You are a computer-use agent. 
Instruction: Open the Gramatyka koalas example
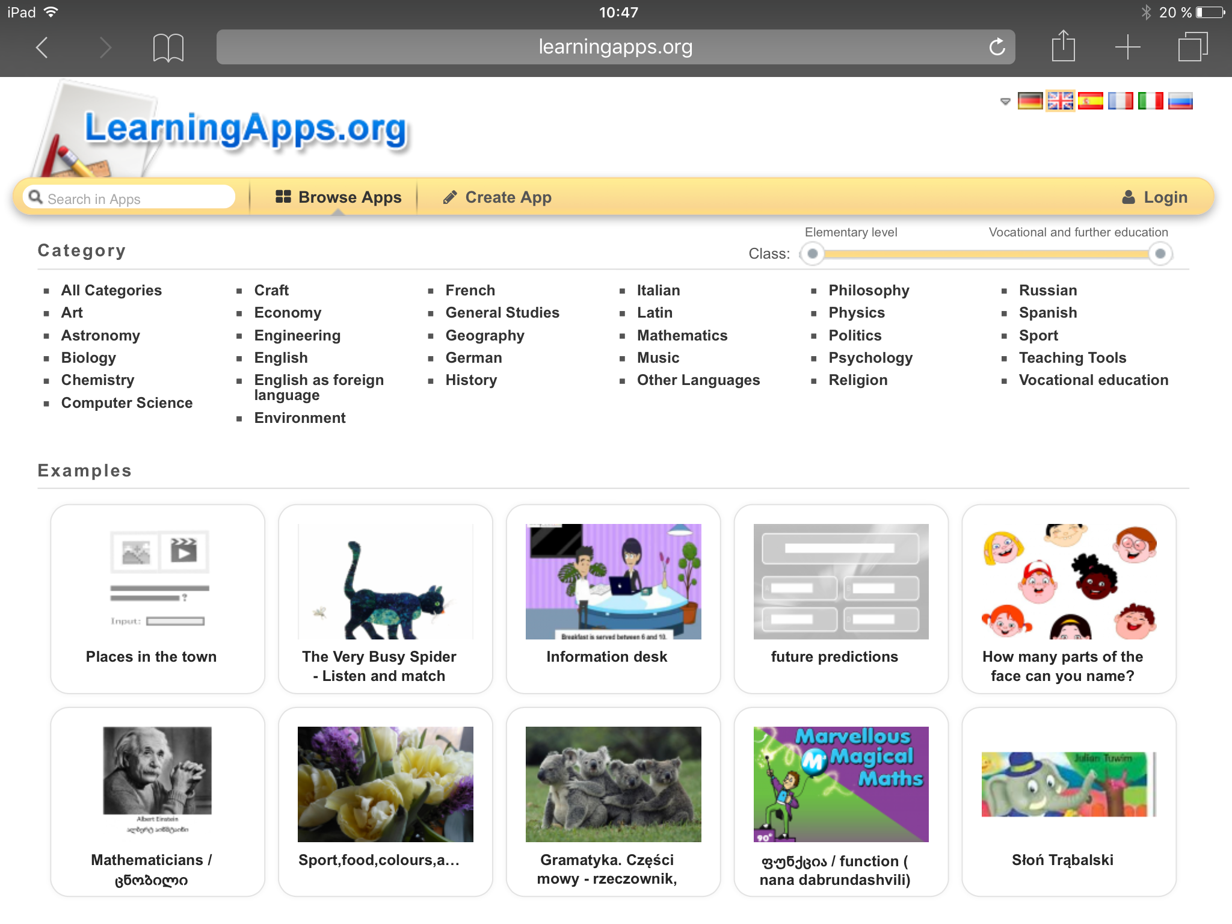click(x=613, y=802)
